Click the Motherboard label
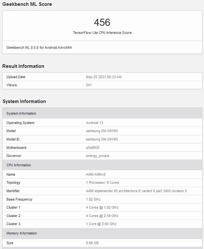 (16, 148)
